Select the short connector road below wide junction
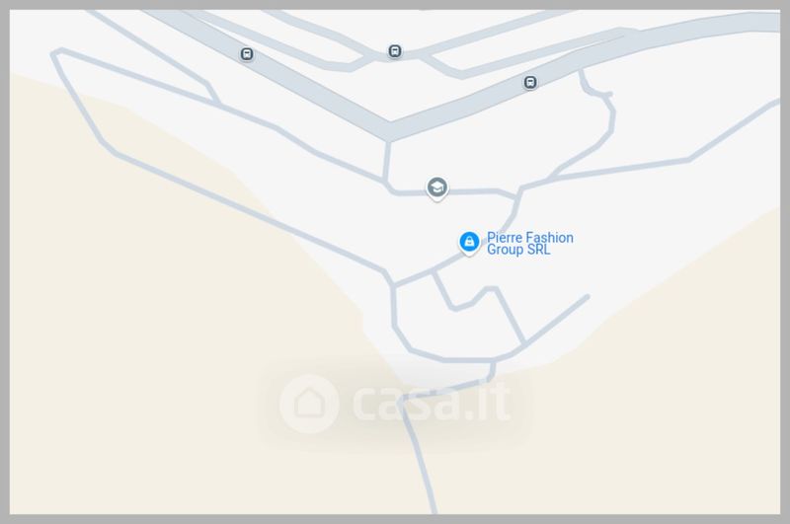The height and width of the screenshot is (524, 790). [x=386, y=160]
